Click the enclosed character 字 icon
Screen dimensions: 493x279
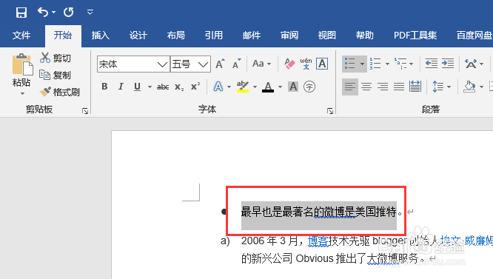pyautogui.click(x=309, y=87)
